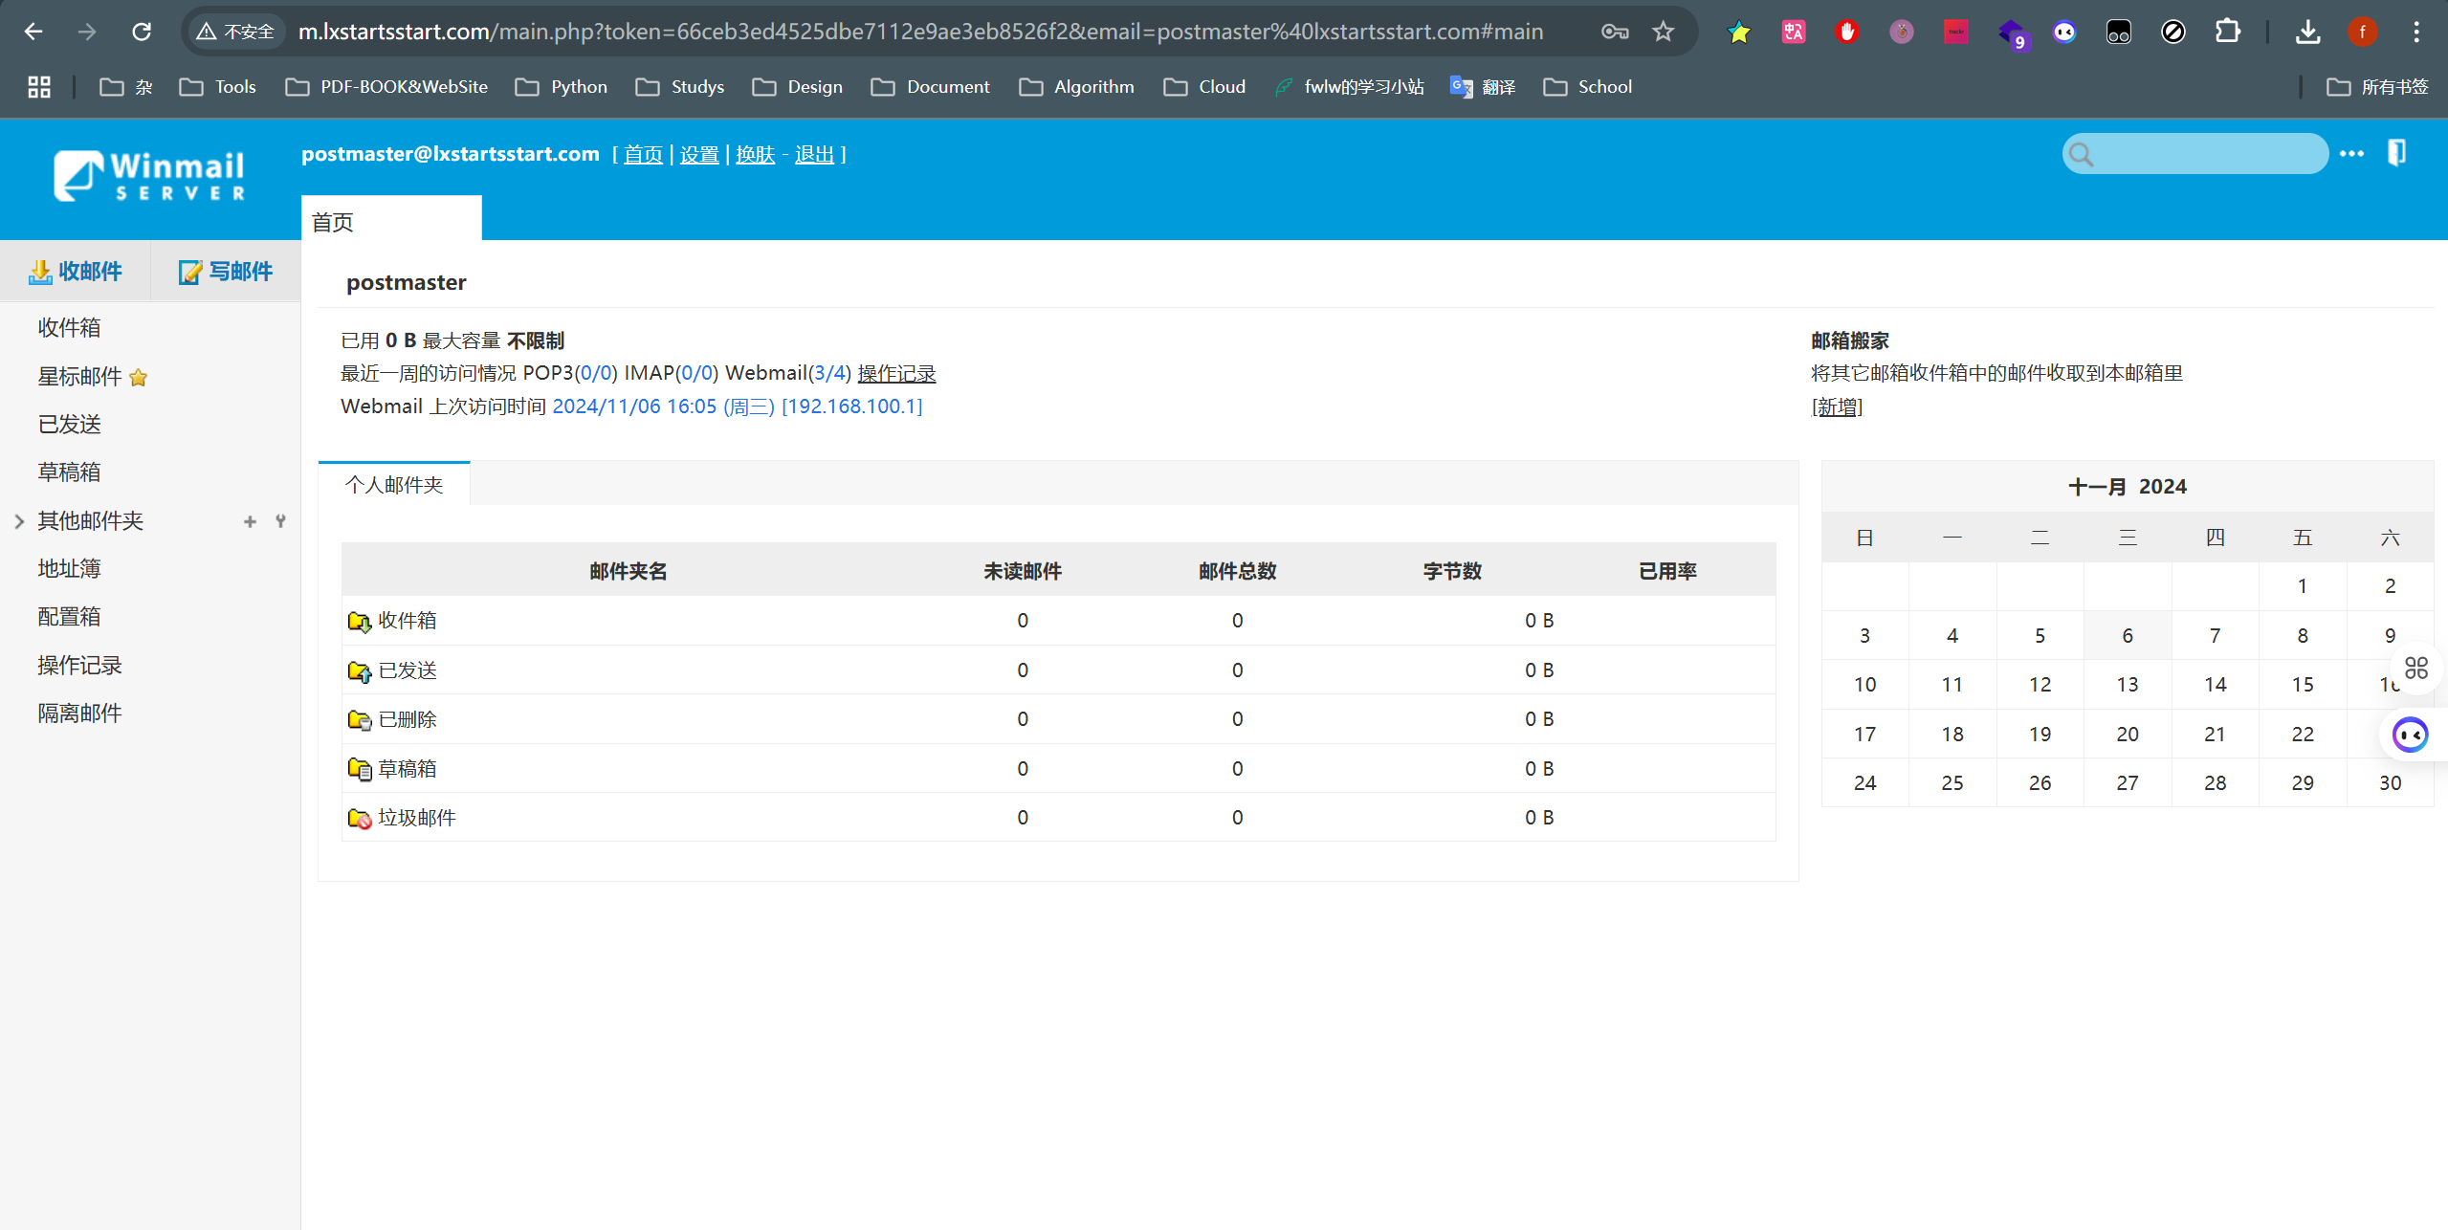This screenshot has height=1230, width=2448.
Task: Click the 退出 logout link
Action: [814, 154]
